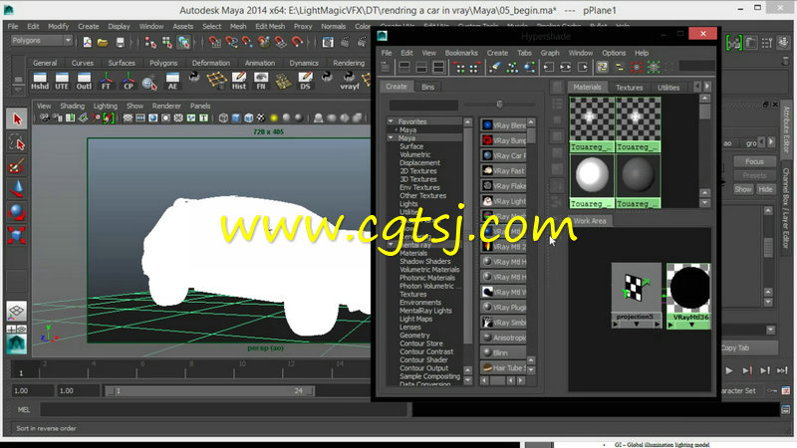Screen dimensions: 797x448
Task: Toggle snap to grids magnet icon
Action: click(215, 42)
